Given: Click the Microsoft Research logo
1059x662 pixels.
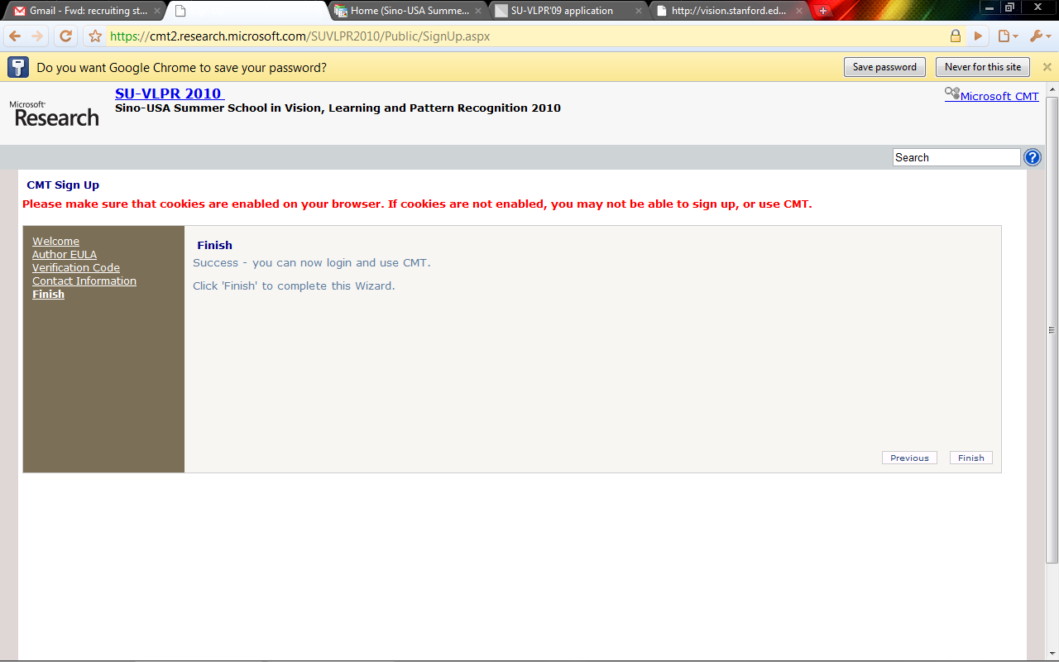Looking at the screenshot, I should (54, 113).
